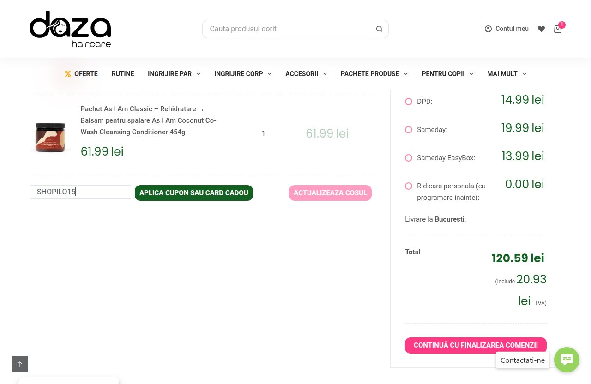Click the quantity value 1

pyautogui.click(x=263, y=133)
